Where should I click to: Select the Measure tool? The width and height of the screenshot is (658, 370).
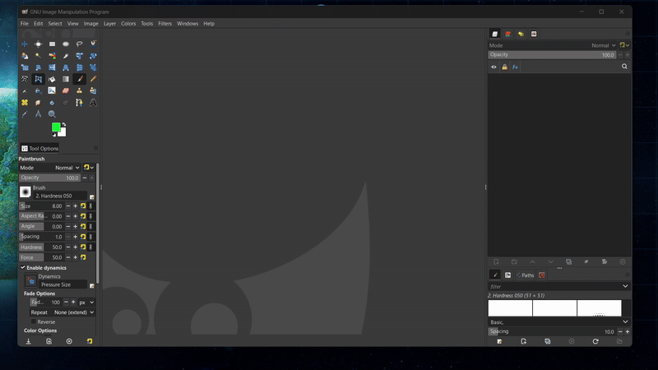[38, 114]
